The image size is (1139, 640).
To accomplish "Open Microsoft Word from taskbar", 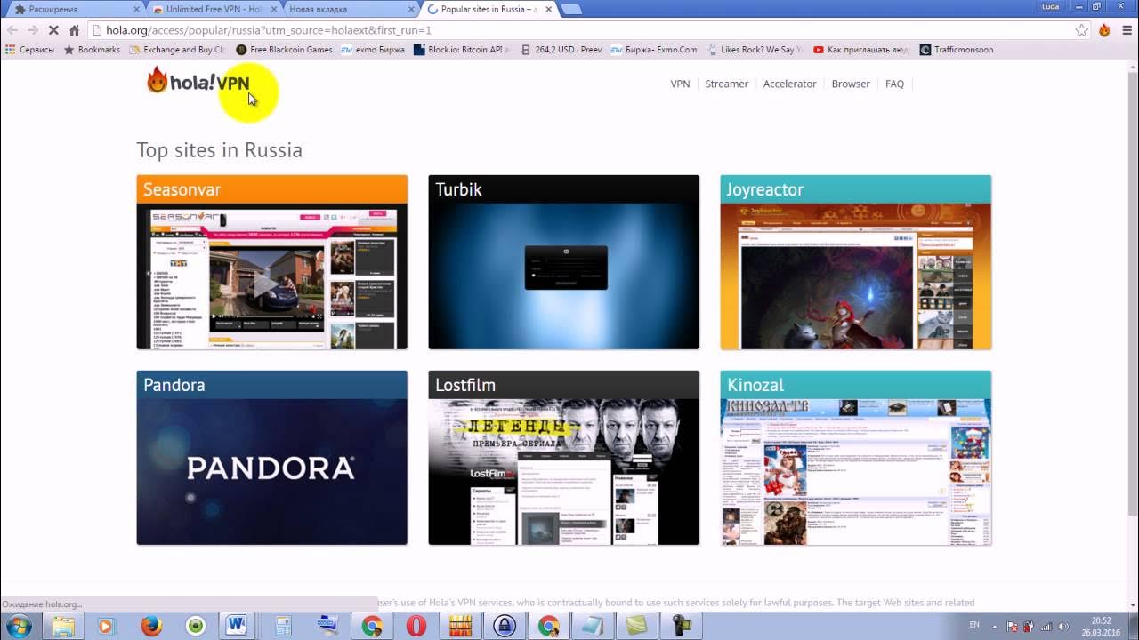I will coord(237,626).
